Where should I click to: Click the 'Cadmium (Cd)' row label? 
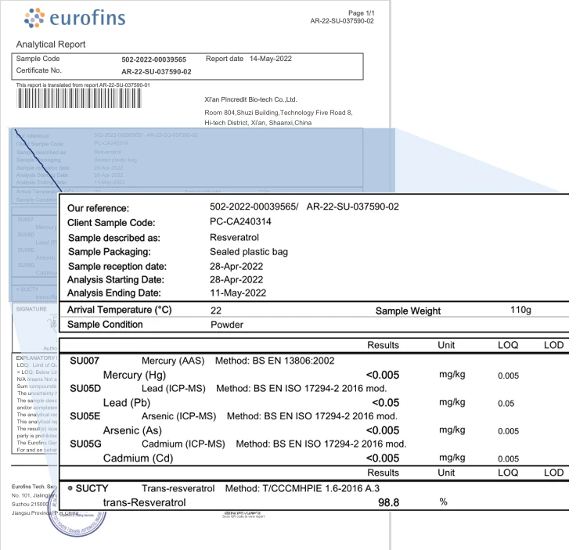pyautogui.click(x=138, y=458)
